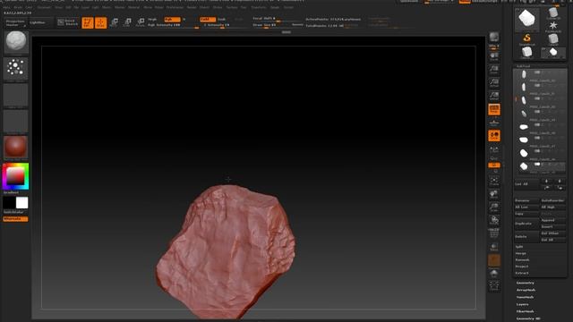Select the Cylinder3D tool thumbnail
Viewport: 573px width, 322px height.
553,13
